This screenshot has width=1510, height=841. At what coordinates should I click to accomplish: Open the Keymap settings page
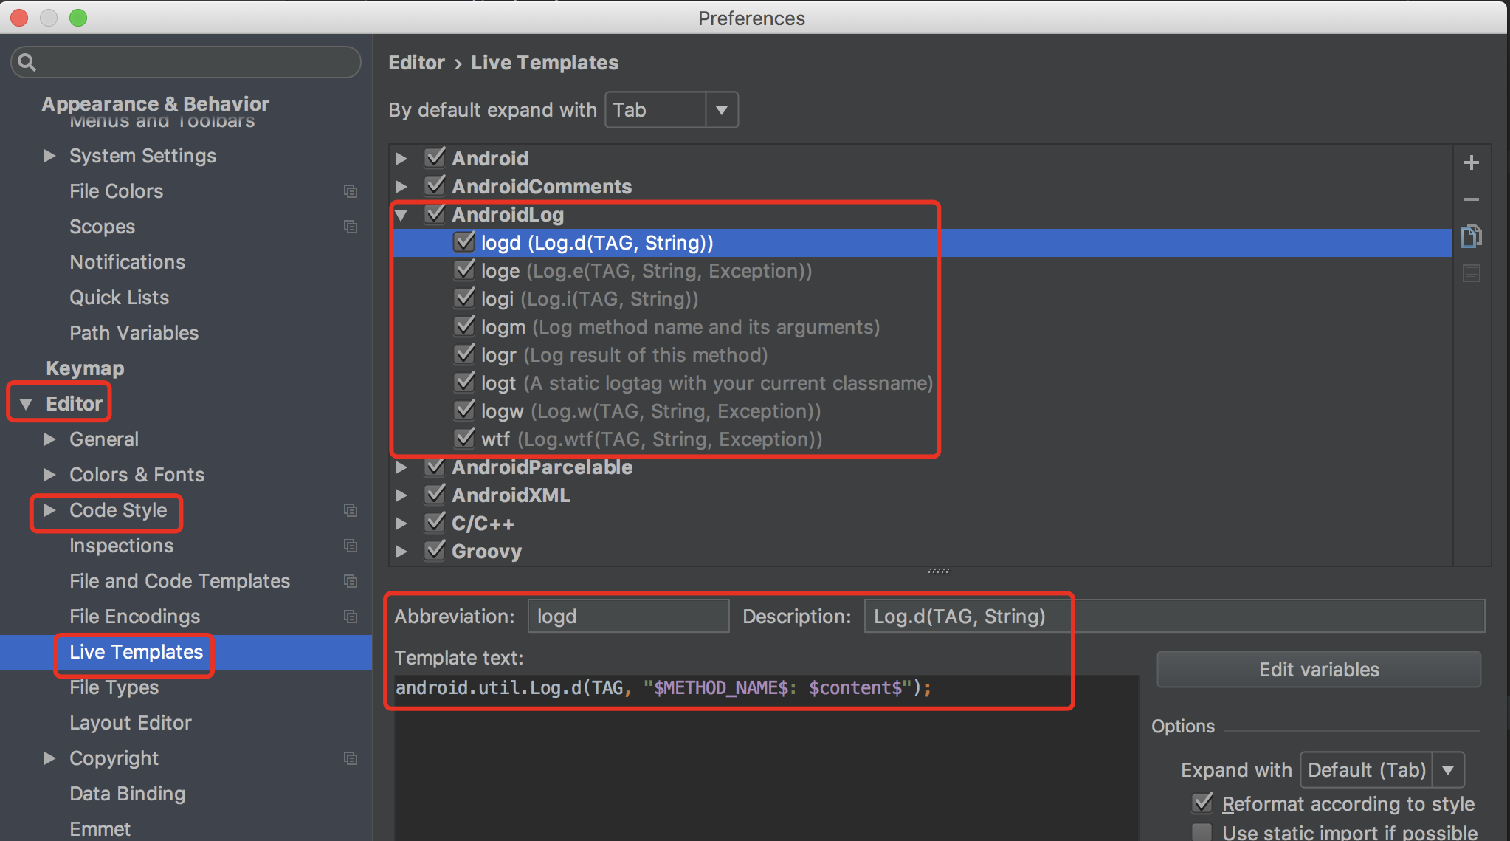[85, 368]
